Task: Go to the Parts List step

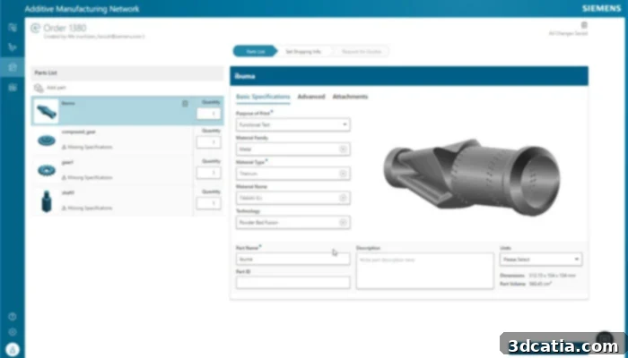Action: coord(255,52)
